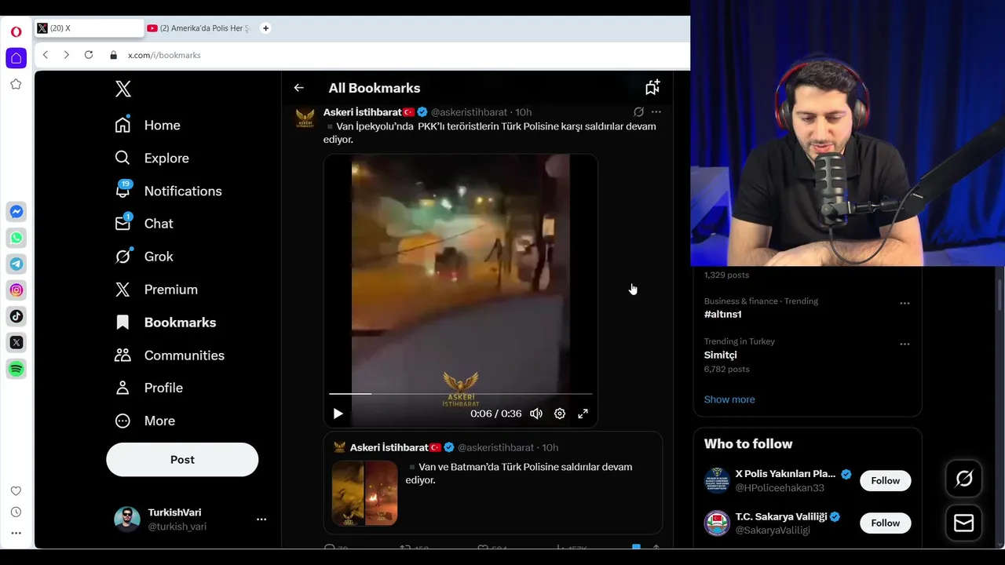Viewport: 1005px width, 565px height.
Task: Mute the video with the volume icon
Action: coord(536,414)
